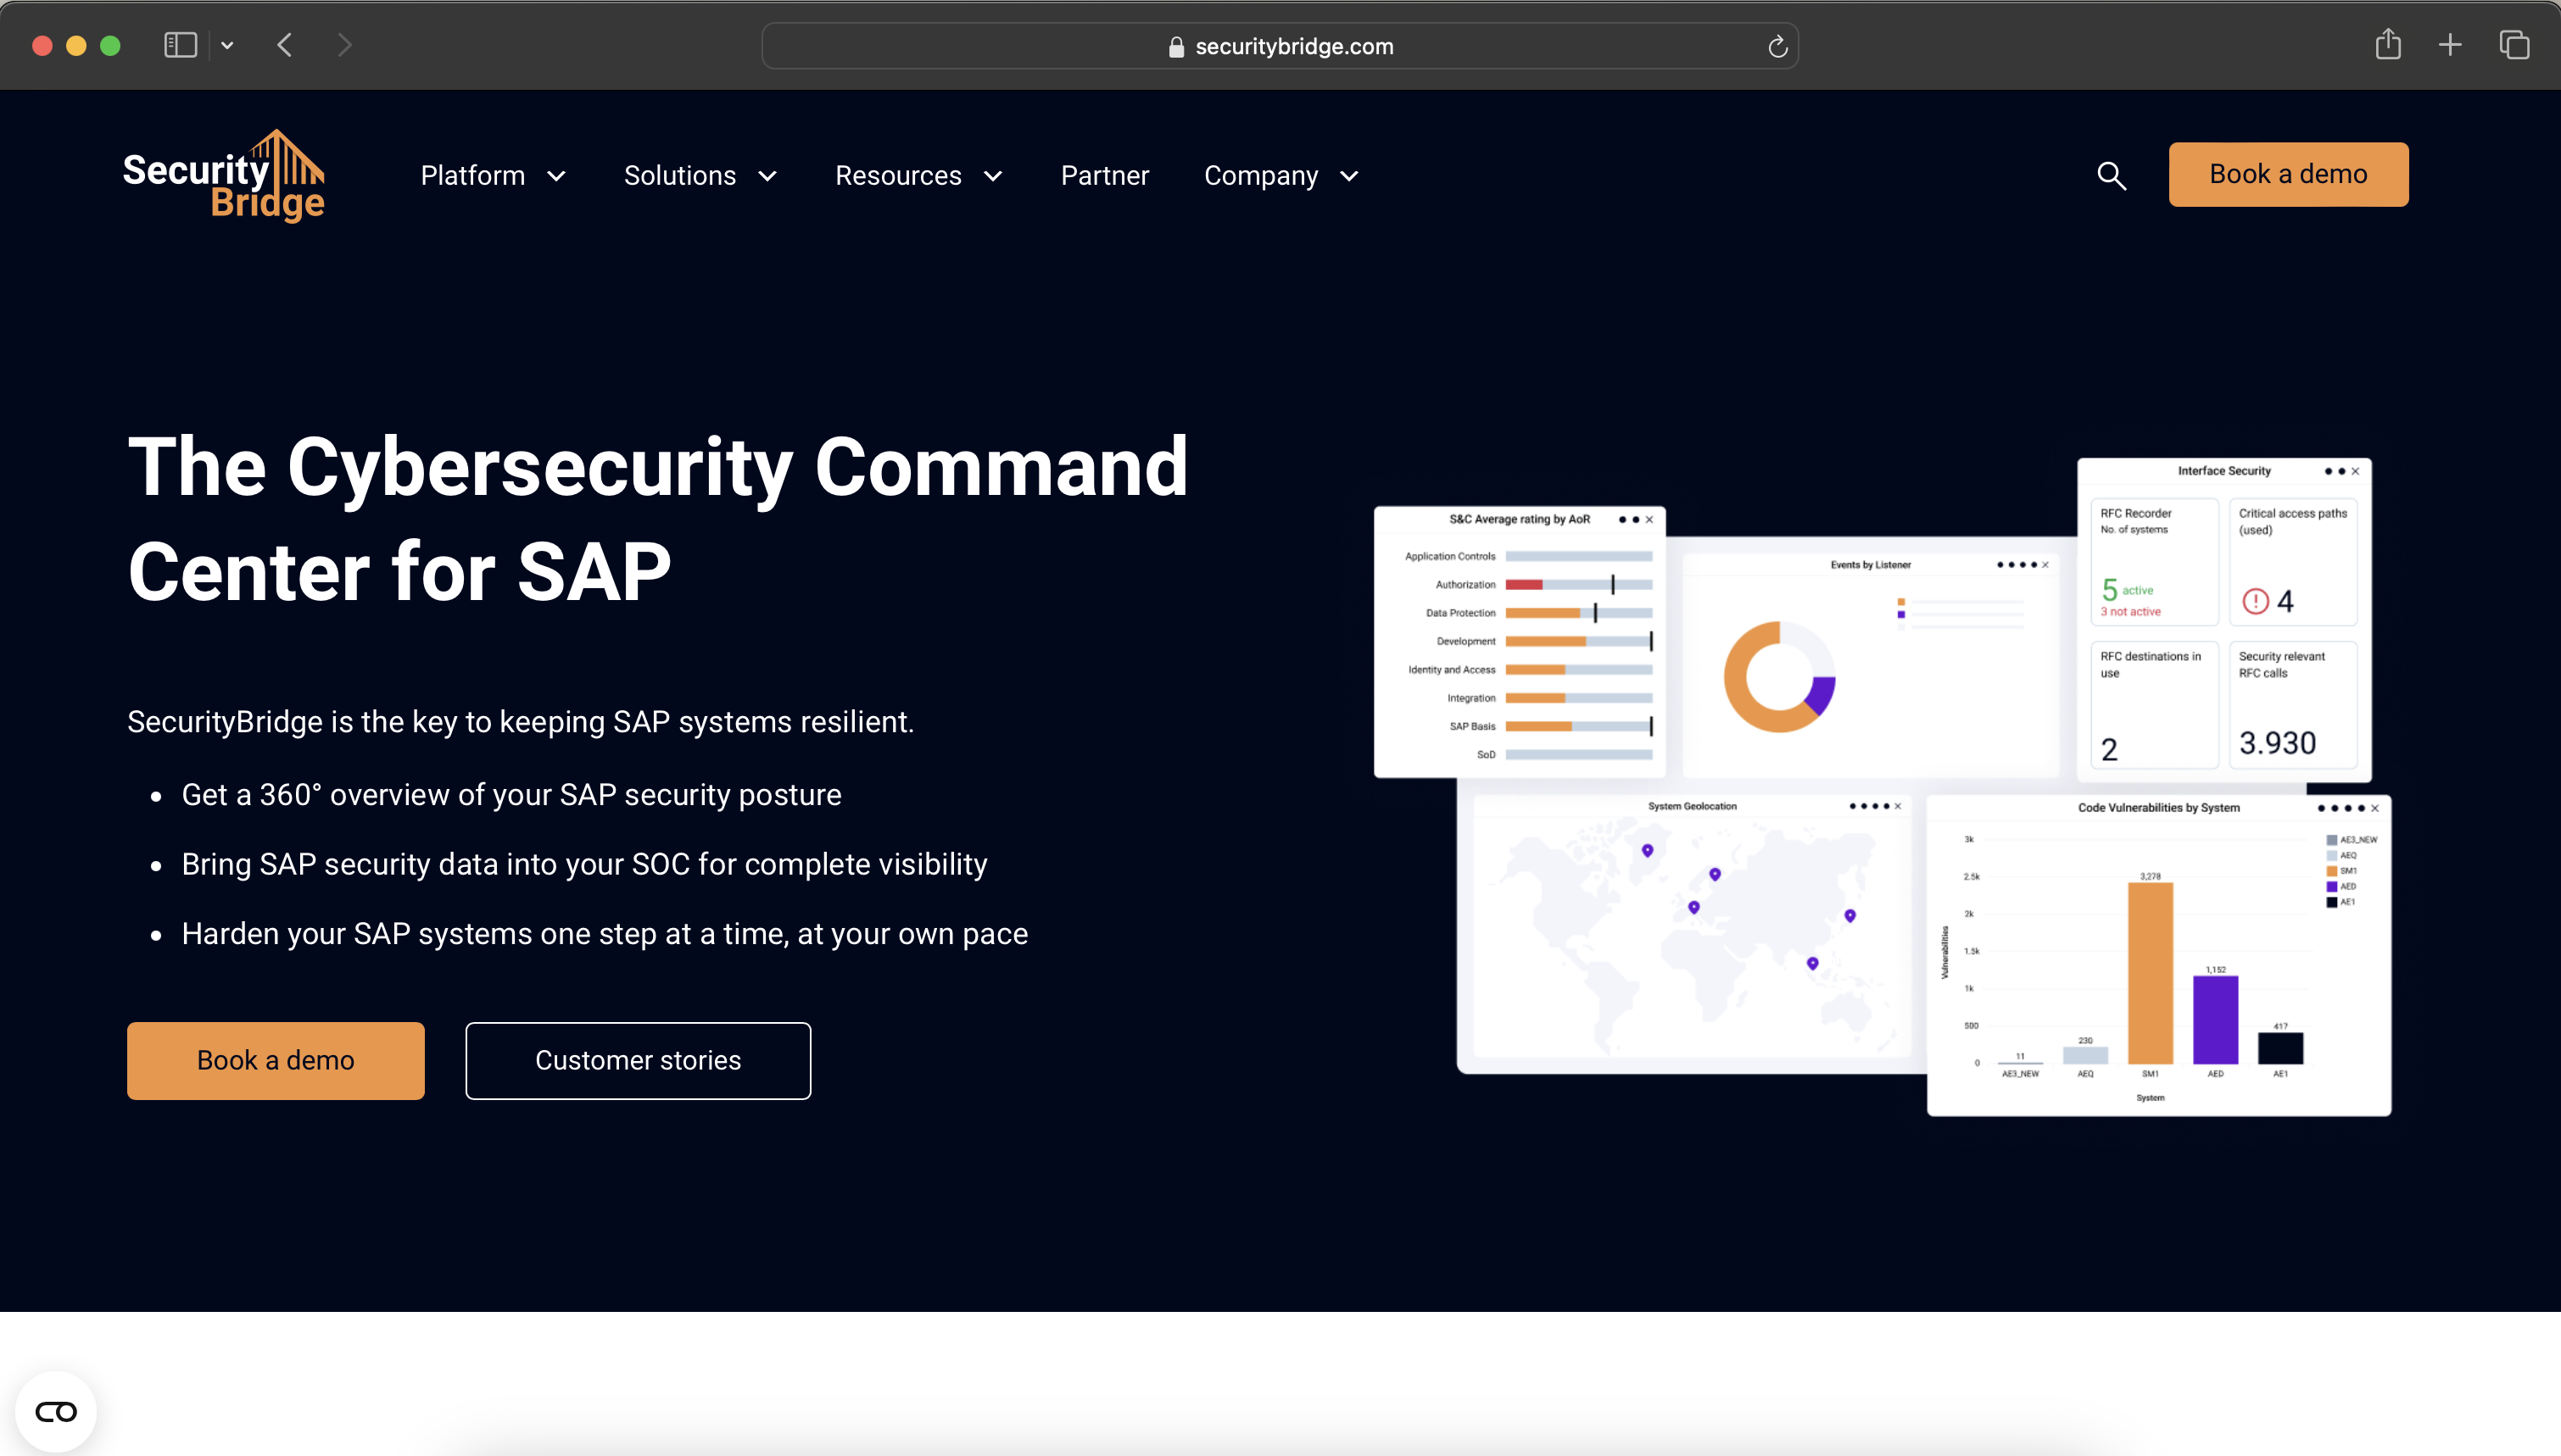Open Customer stories
The height and width of the screenshot is (1456, 2561).
click(x=637, y=1060)
